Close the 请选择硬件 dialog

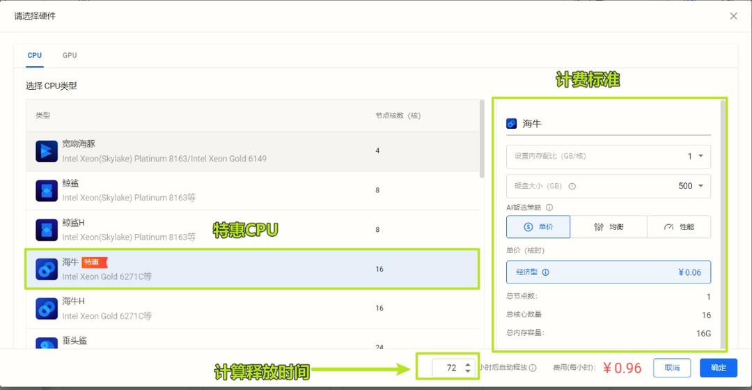[733, 16]
